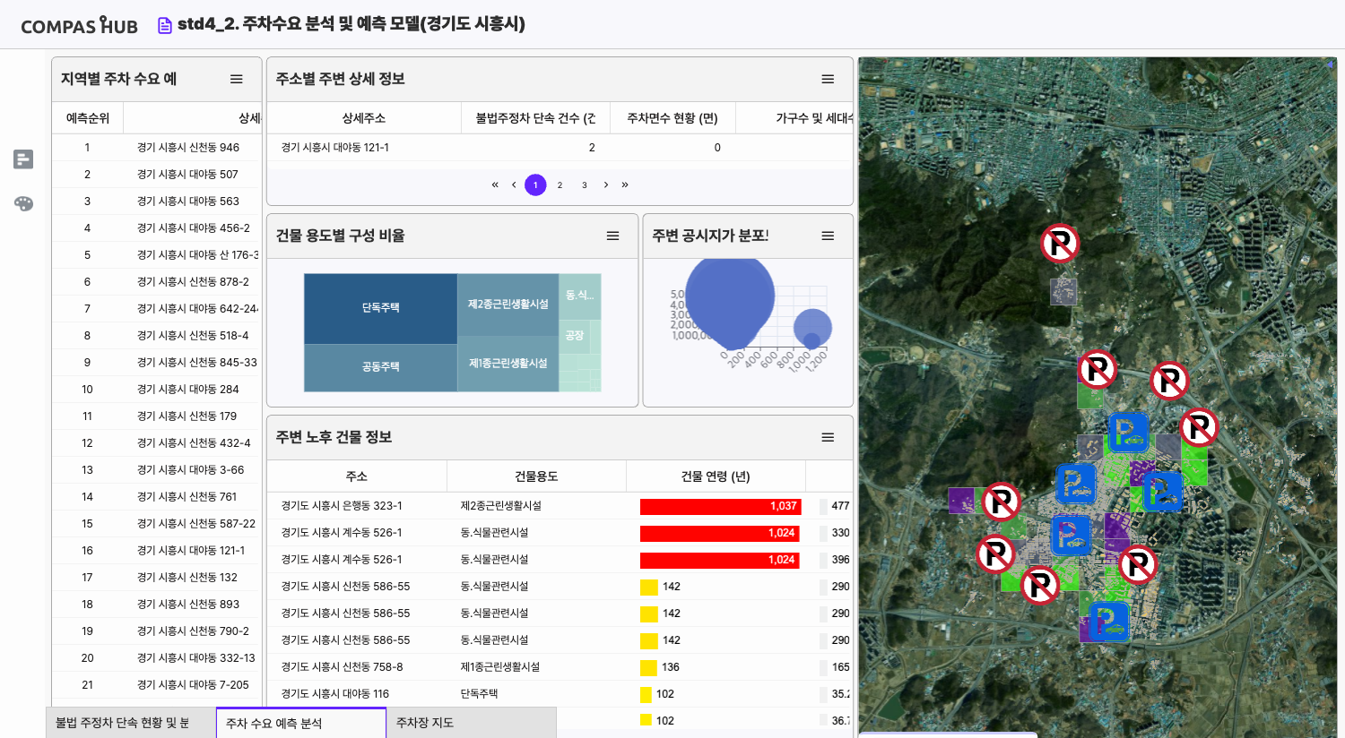The width and height of the screenshot is (1345, 738).
Task: Sort by the 주차면수 현황 (면) column header
Action: (x=672, y=117)
